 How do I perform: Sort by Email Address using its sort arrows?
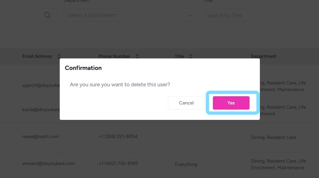click(x=59, y=56)
